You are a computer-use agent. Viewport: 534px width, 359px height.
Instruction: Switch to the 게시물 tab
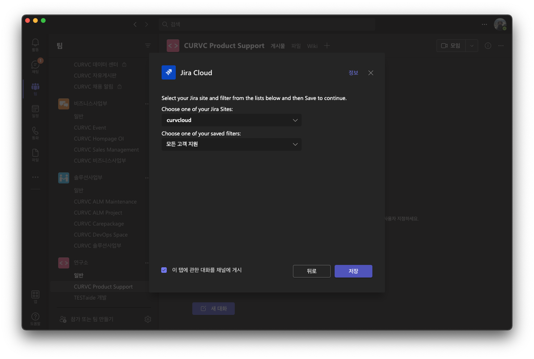coord(278,46)
